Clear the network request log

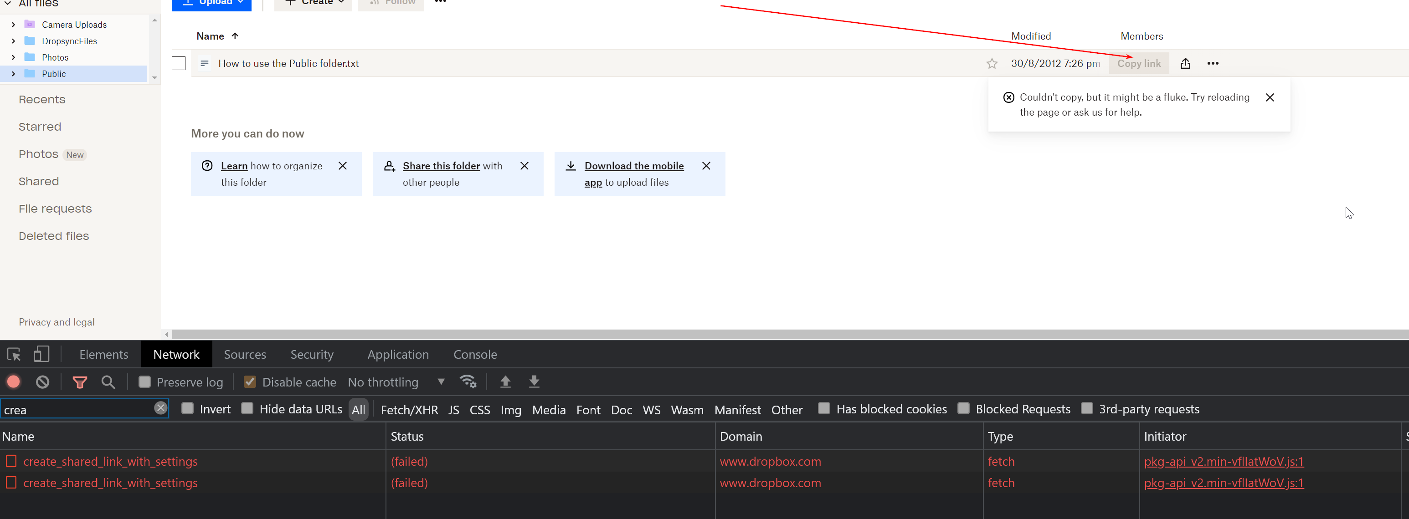(x=43, y=382)
